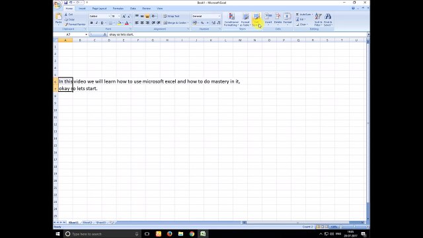
Task: Increase the font size
Action: pos(124,17)
